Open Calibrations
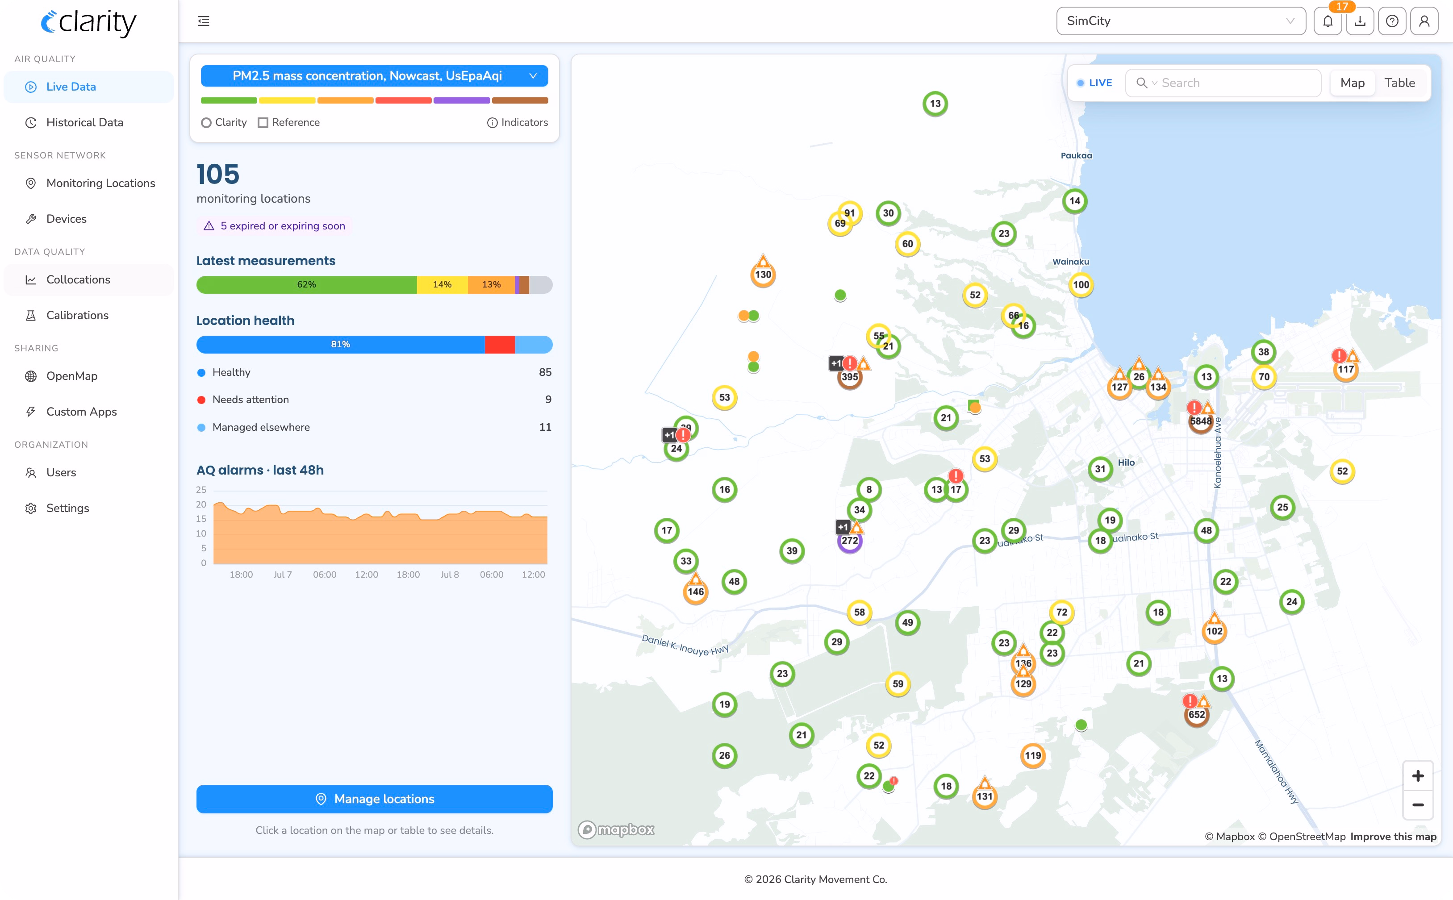Image resolution: width=1453 pixels, height=900 pixels. (x=89, y=316)
